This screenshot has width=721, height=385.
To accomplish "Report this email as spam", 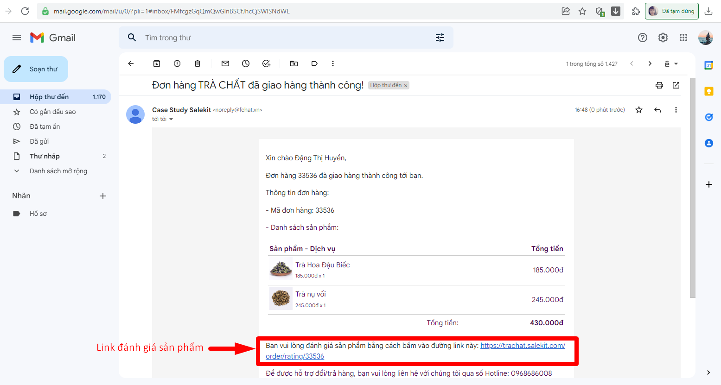I will [x=177, y=63].
